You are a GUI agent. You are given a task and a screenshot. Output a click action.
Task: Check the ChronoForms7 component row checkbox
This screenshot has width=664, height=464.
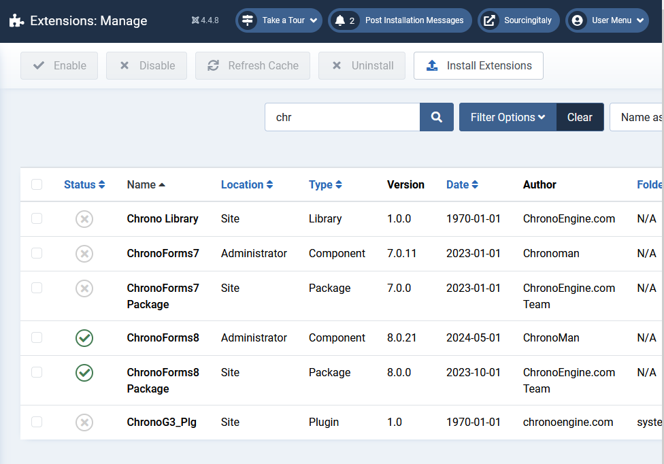(x=37, y=253)
